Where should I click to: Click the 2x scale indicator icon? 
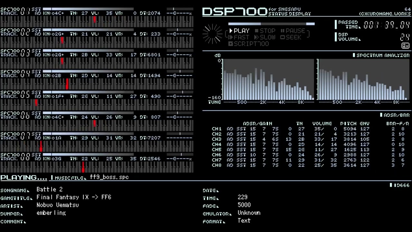(x=406, y=46)
